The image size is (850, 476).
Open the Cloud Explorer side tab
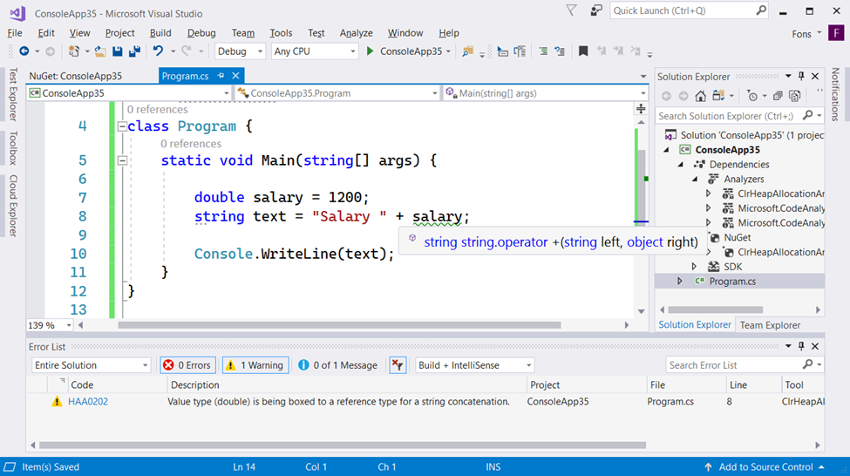pyautogui.click(x=13, y=206)
